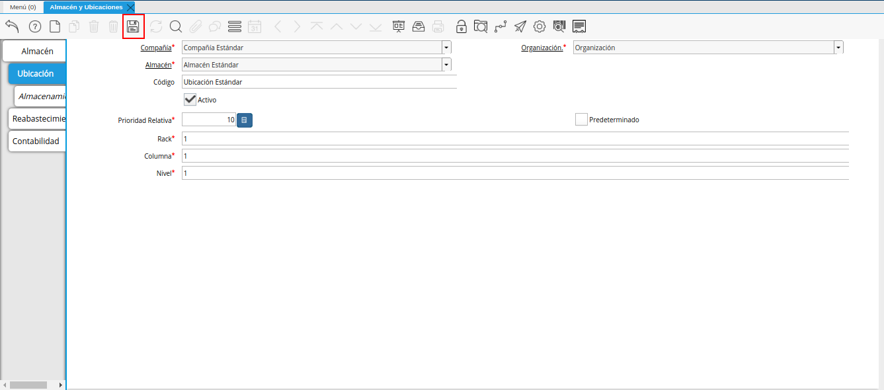
Task: Open the Organización dropdown arrow
Action: [x=838, y=48]
